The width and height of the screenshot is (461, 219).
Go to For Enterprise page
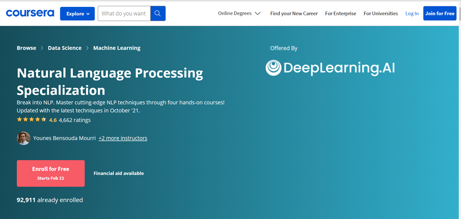point(340,13)
